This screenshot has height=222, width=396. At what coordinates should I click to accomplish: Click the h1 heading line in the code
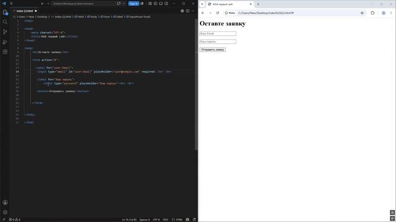pos(51,52)
